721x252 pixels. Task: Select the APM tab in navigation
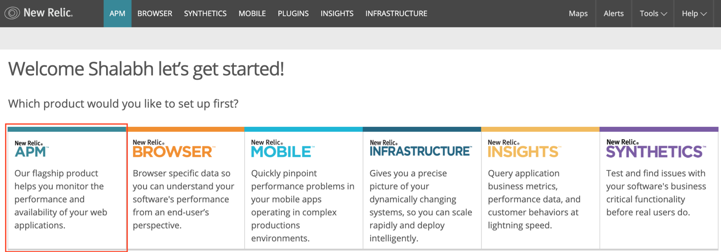(x=117, y=14)
